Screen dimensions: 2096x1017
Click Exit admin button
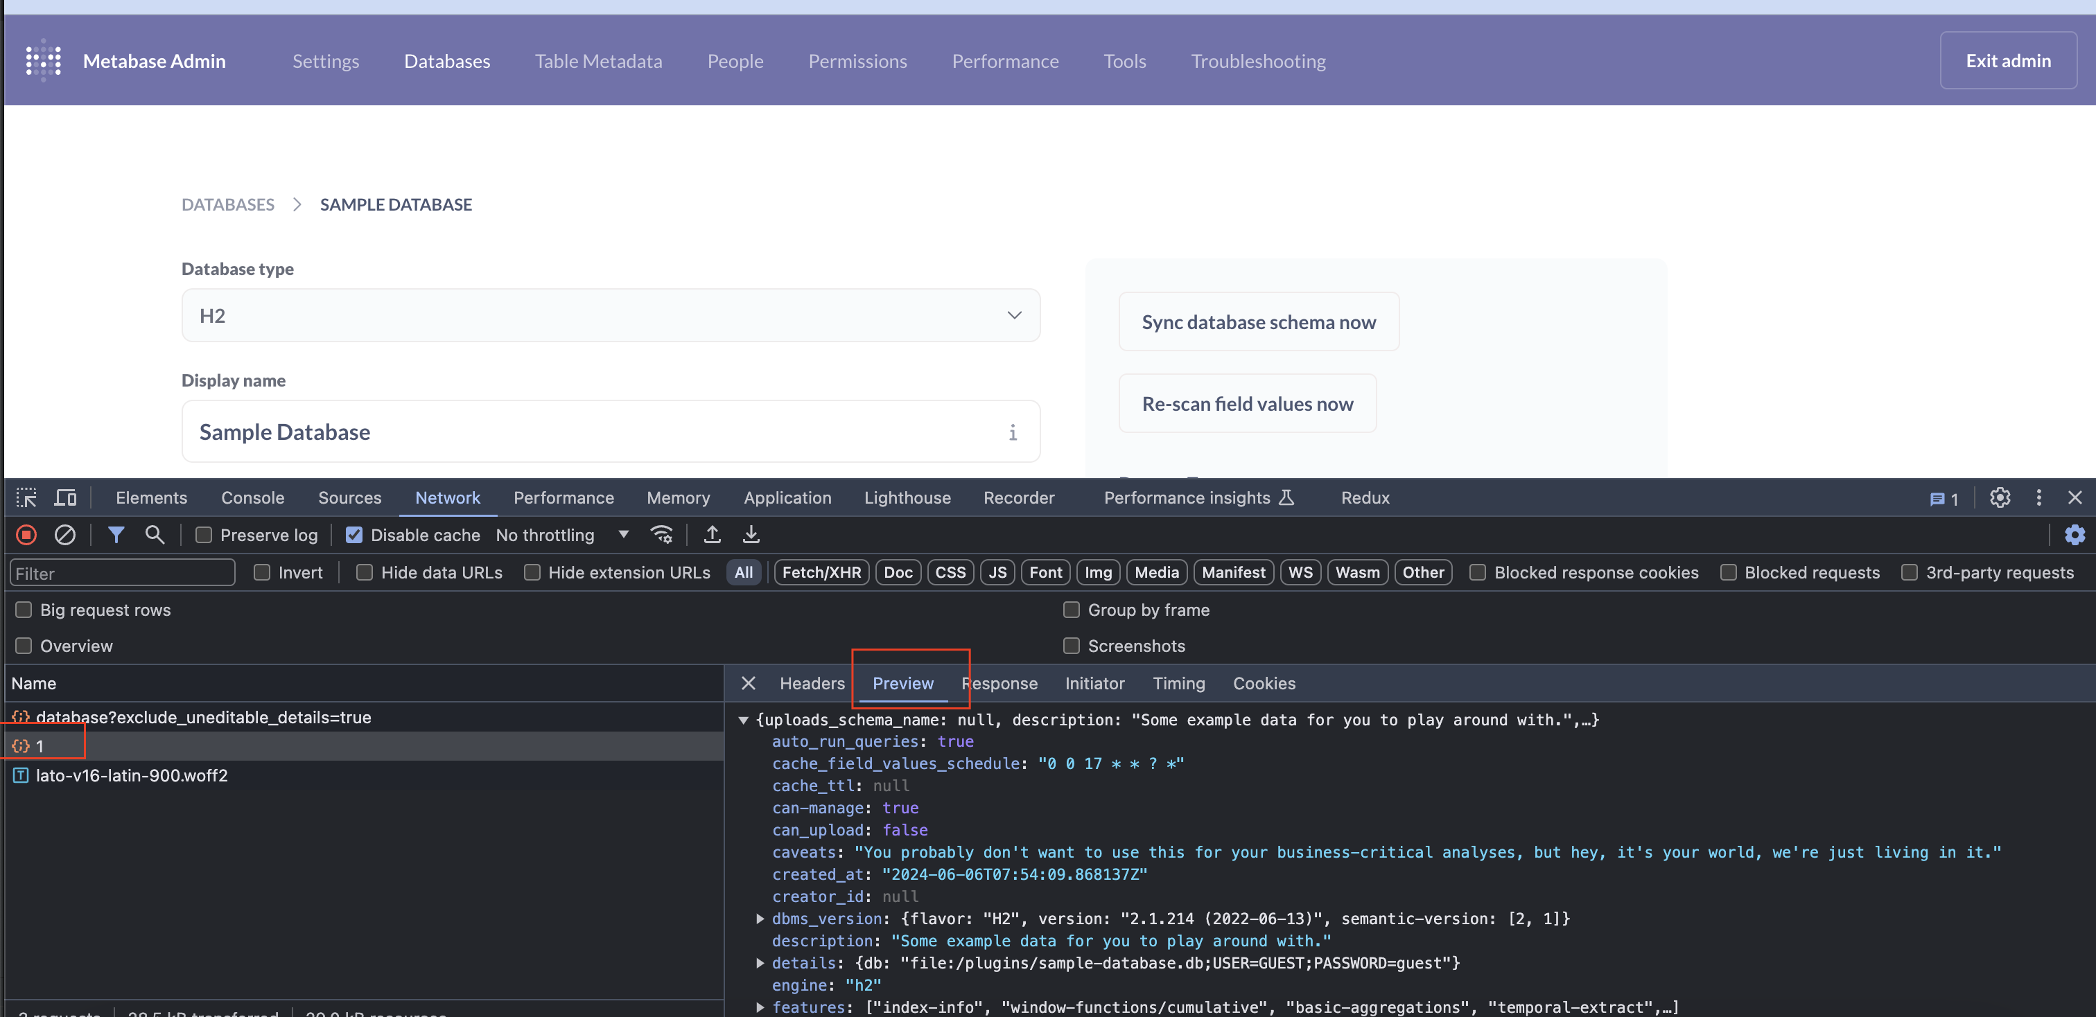point(2008,60)
